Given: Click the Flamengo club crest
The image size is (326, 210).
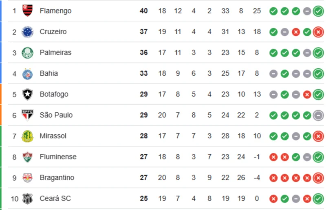Looking at the screenshot, I should point(27,11).
